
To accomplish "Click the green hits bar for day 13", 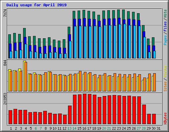I will coord(69,31).
